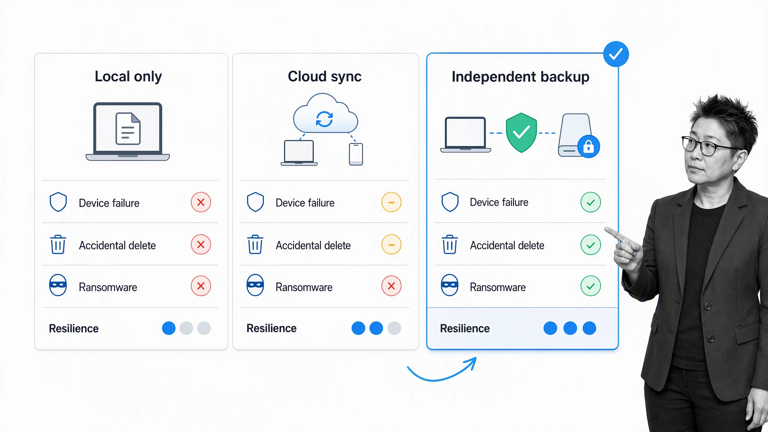
Task: Click the blue resilience dot in Local only
Action: point(169,328)
